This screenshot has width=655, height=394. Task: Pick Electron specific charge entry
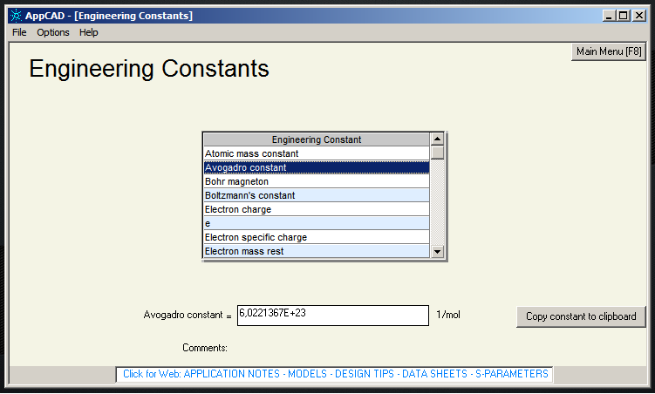pos(316,237)
